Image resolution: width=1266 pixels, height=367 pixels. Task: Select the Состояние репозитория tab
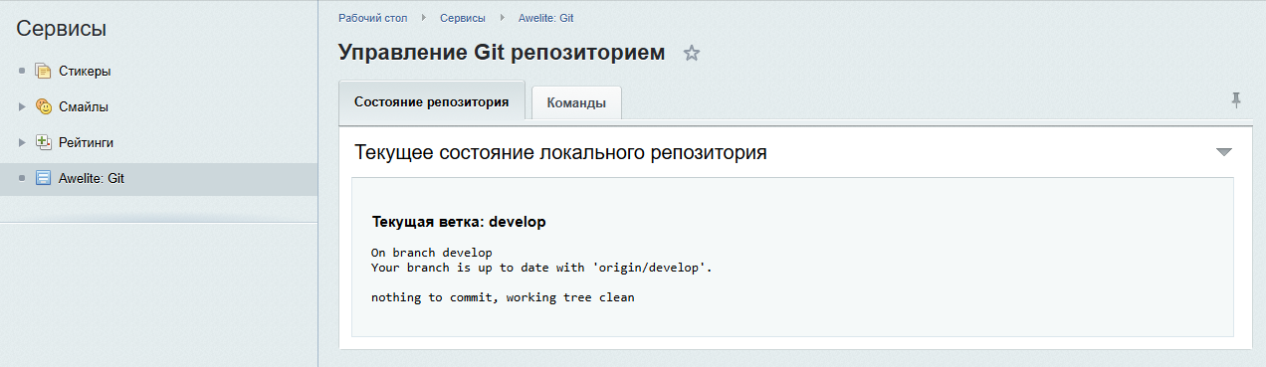tap(432, 101)
